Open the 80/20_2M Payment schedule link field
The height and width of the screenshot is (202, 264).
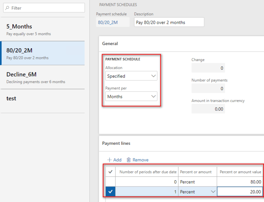click(x=113, y=22)
